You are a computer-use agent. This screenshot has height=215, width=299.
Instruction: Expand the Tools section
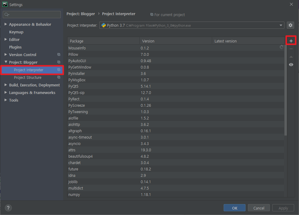pyautogui.click(x=6, y=100)
